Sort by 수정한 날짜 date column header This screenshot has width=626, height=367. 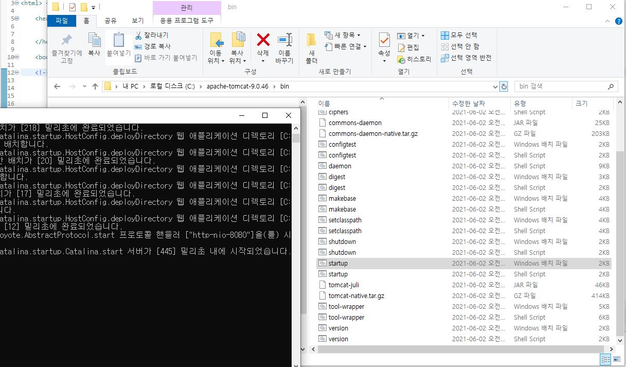[480, 103]
